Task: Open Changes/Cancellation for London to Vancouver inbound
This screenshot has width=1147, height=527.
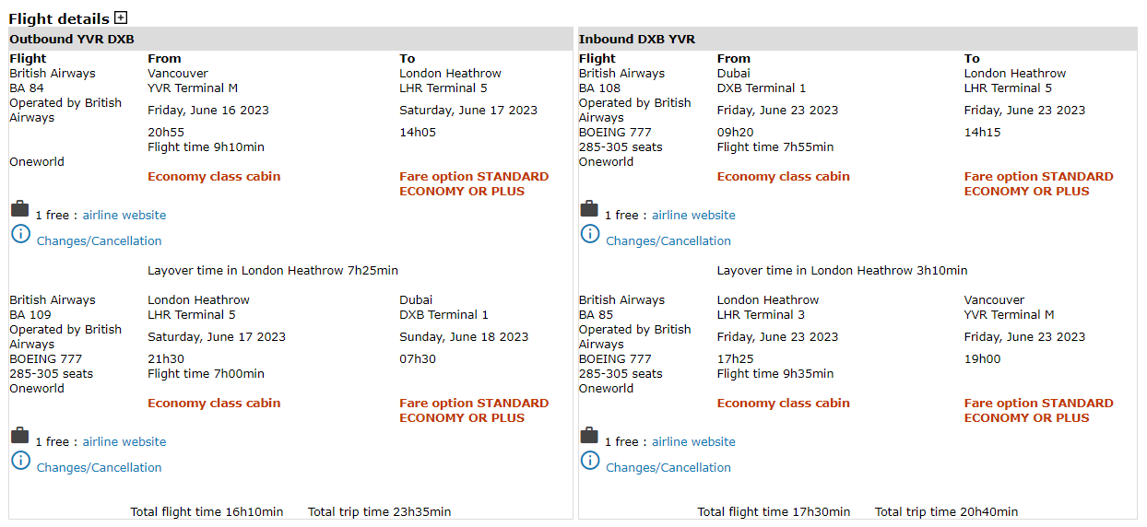Action: [x=668, y=467]
